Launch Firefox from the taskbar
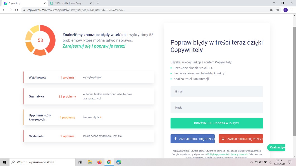The image size is (296, 166). (x=99, y=162)
